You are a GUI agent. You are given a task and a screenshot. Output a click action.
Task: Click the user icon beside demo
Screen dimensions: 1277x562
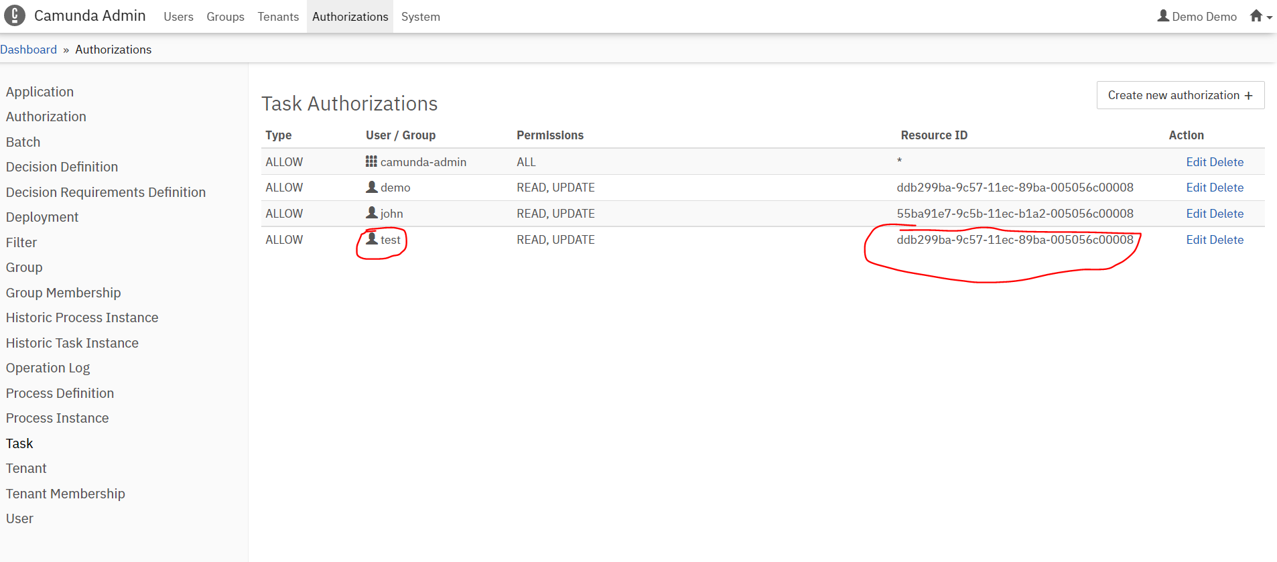point(372,187)
